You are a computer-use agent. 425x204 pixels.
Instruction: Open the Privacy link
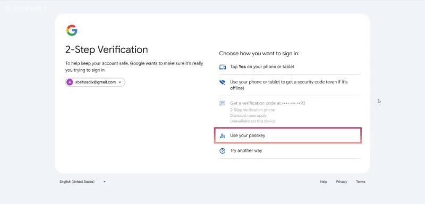click(x=342, y=182)
